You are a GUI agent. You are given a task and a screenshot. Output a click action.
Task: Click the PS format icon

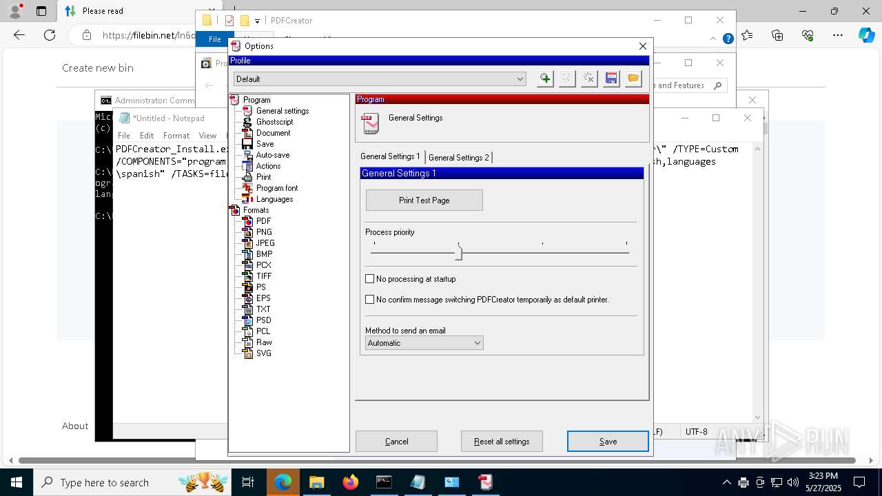(x=247, y=287)
